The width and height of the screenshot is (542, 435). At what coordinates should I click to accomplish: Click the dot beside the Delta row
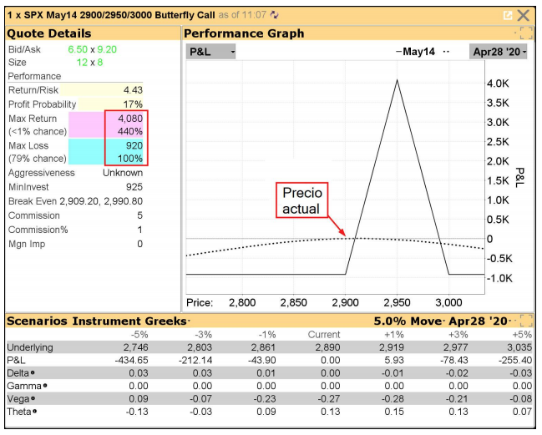(33, 372)
